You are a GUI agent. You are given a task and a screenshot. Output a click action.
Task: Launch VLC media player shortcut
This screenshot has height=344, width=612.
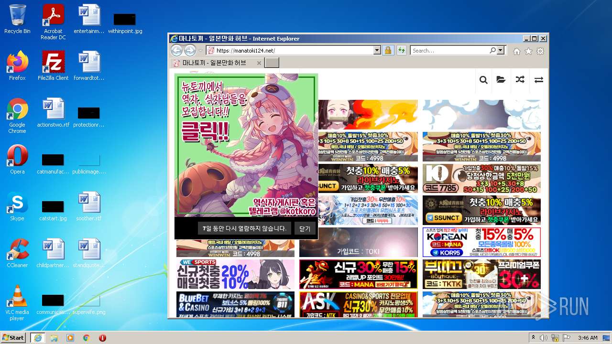click(17, 303)
